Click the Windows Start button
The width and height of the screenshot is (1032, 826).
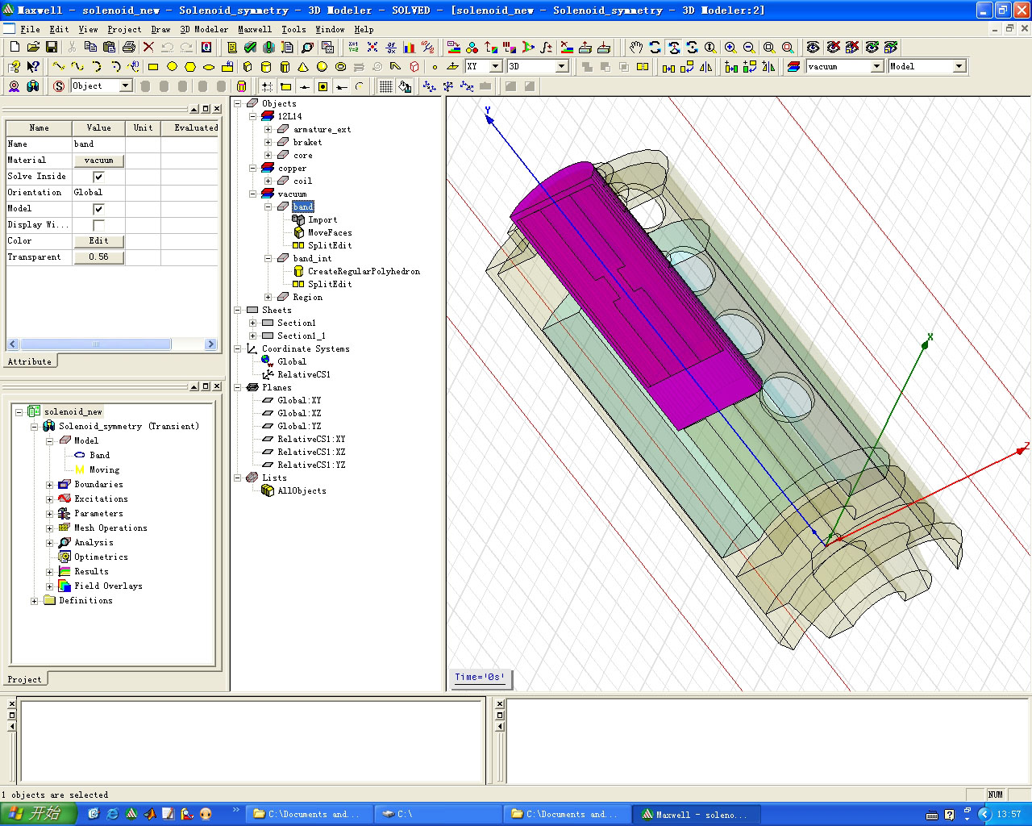tap(39, 814)
